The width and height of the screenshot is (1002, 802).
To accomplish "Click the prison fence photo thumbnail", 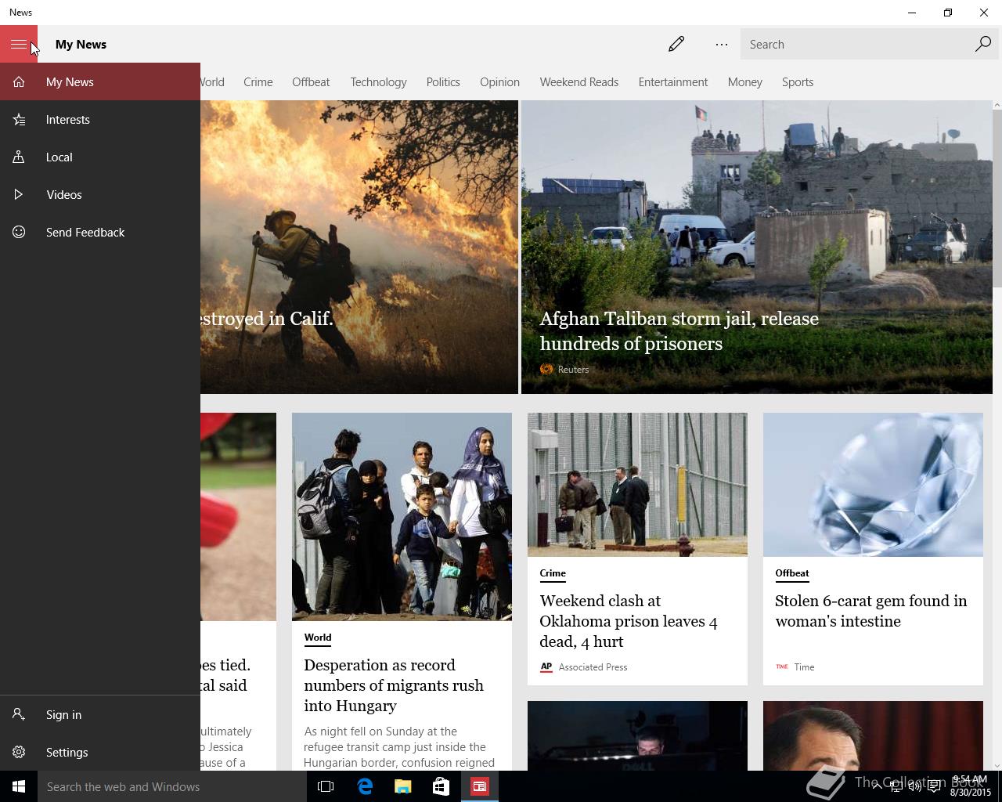I will 637,484.
